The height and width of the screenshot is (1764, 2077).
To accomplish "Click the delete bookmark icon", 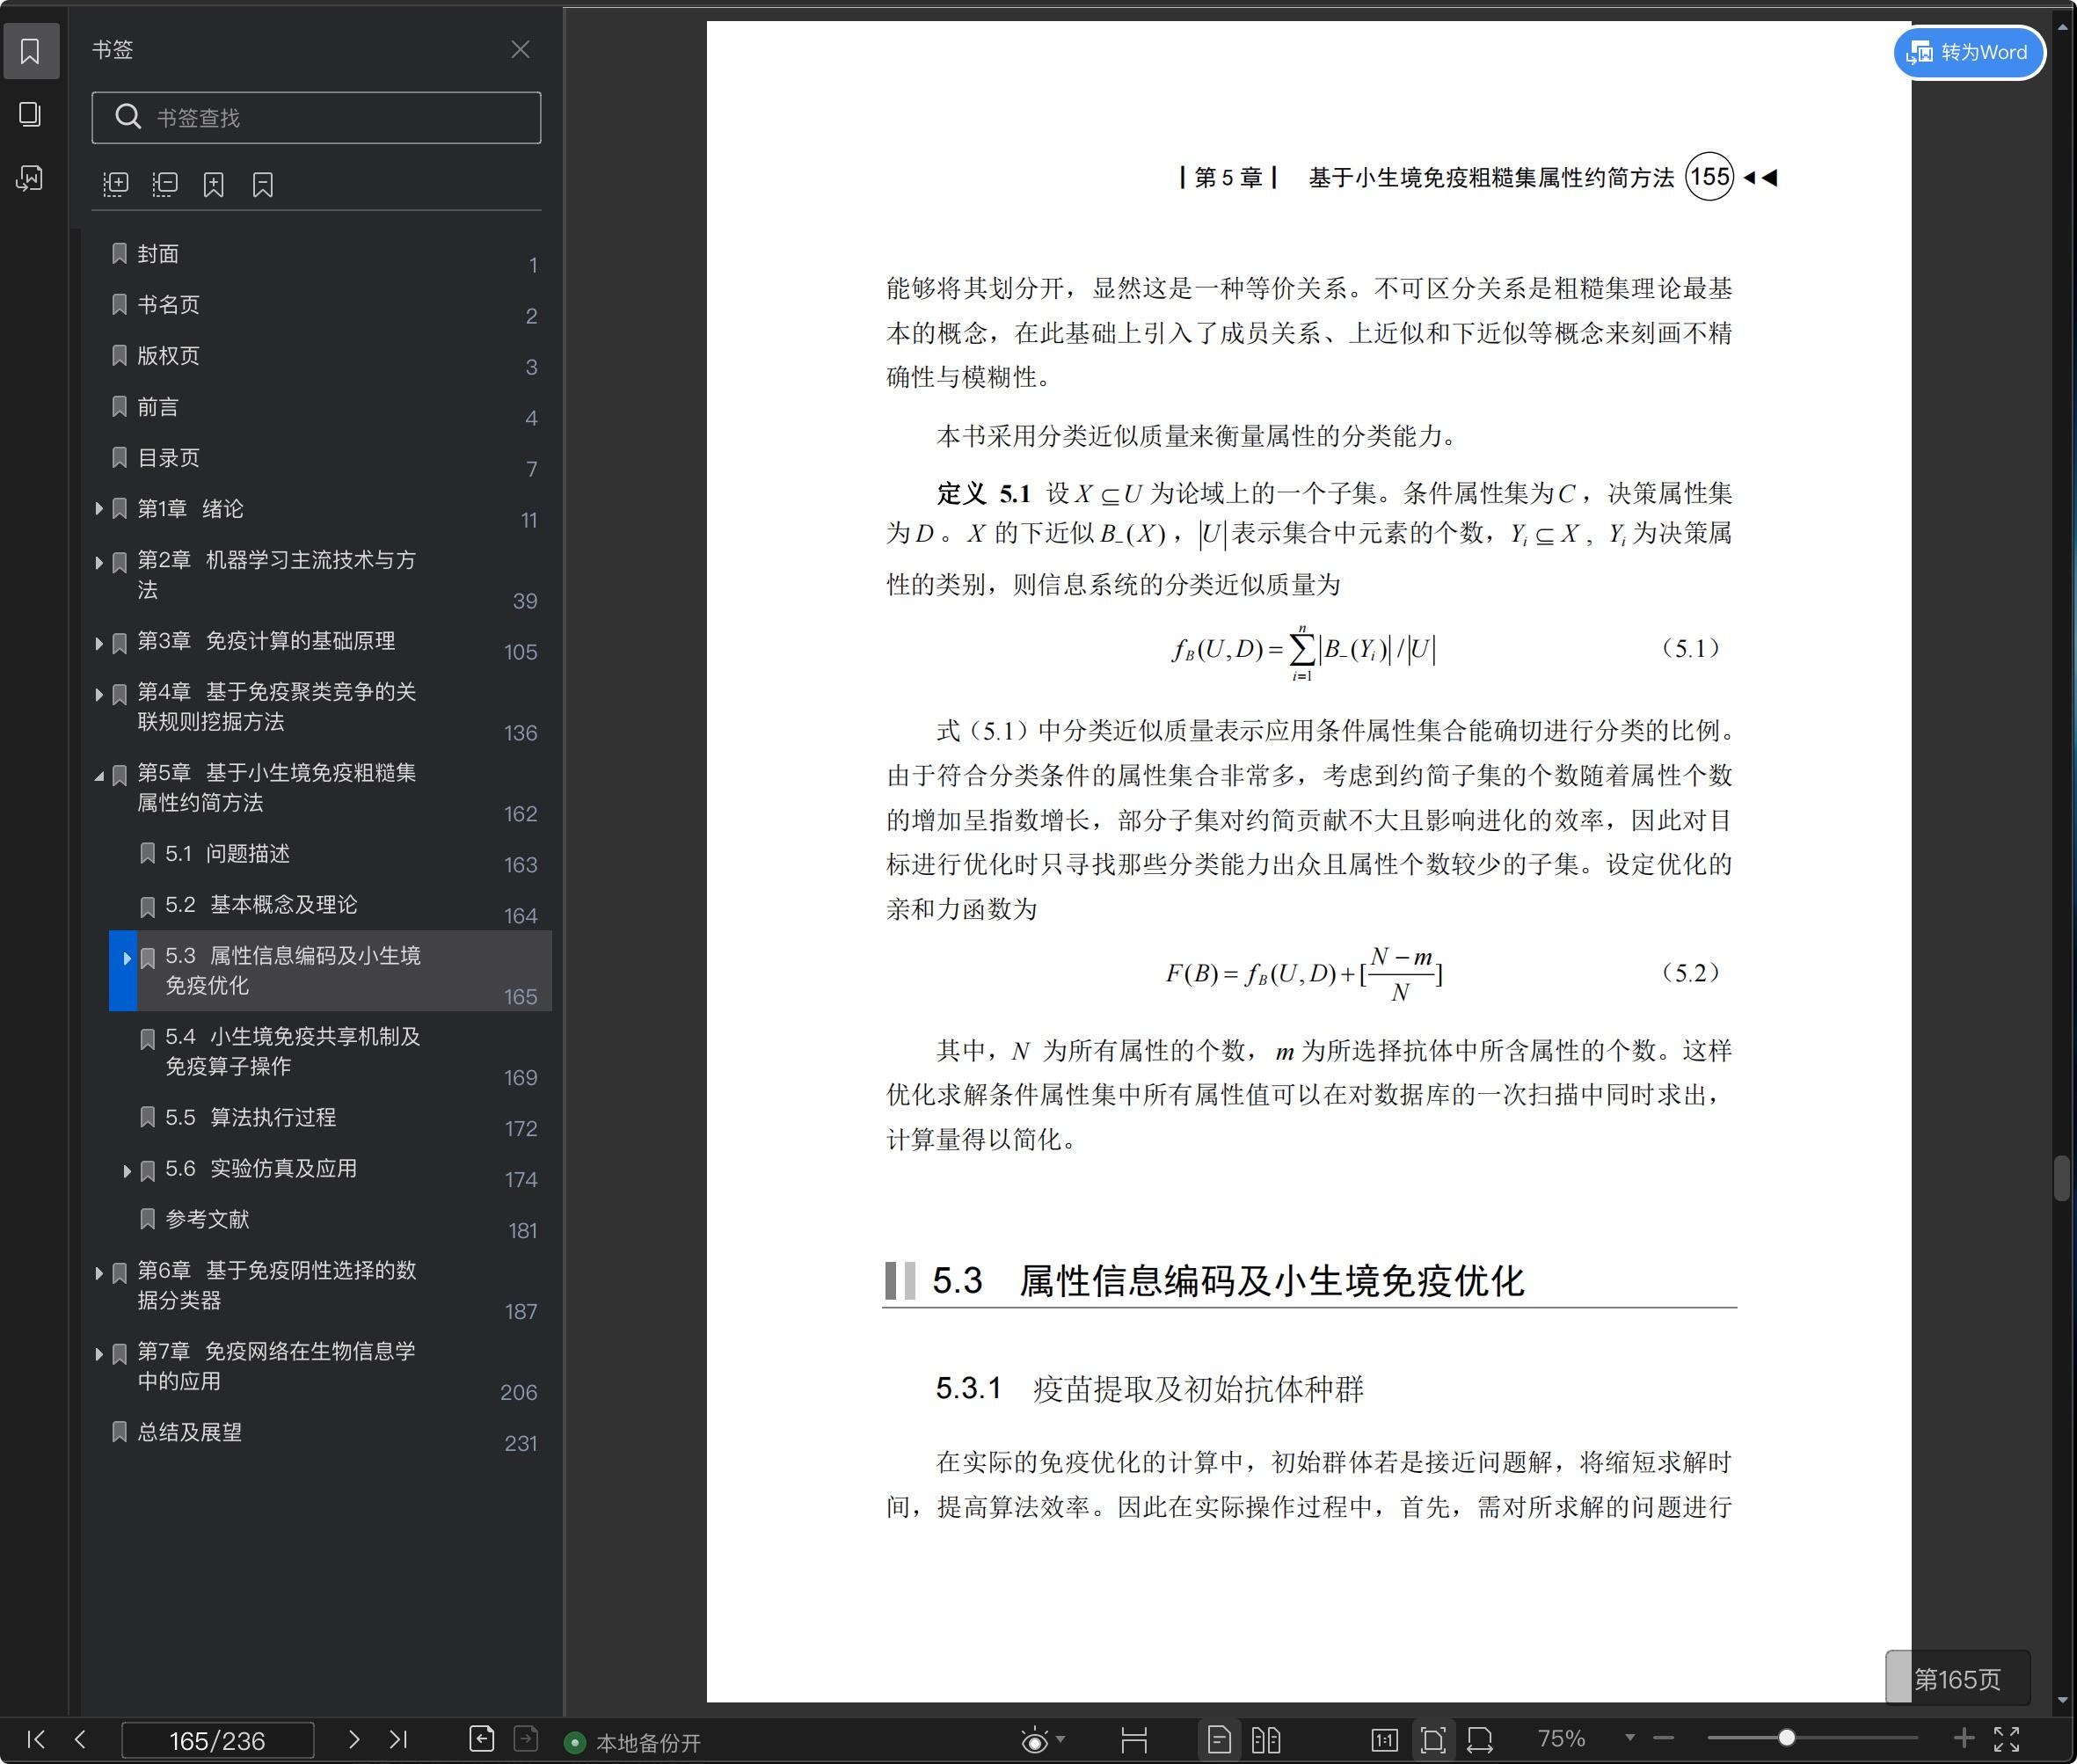I will (263, 184).
